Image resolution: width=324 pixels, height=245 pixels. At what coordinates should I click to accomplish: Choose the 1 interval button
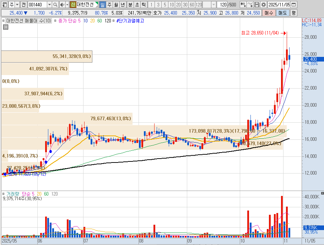[x=151, y=5]
